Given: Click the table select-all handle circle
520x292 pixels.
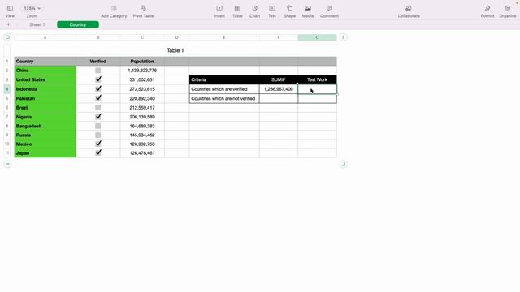Looking at the screenshot, I should (7, 37).
